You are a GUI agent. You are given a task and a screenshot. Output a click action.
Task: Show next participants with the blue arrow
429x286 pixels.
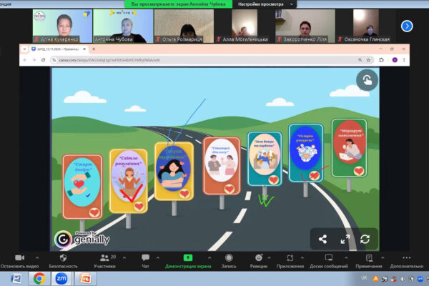click(x=407, y=26)
